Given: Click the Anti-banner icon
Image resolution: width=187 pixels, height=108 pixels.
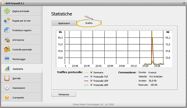Looking at the screenshot, I should [7, 40].
